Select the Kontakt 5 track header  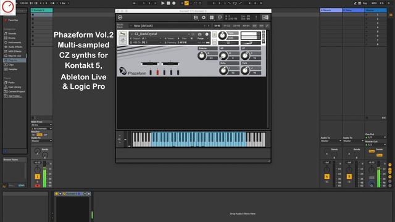(41, 10)
